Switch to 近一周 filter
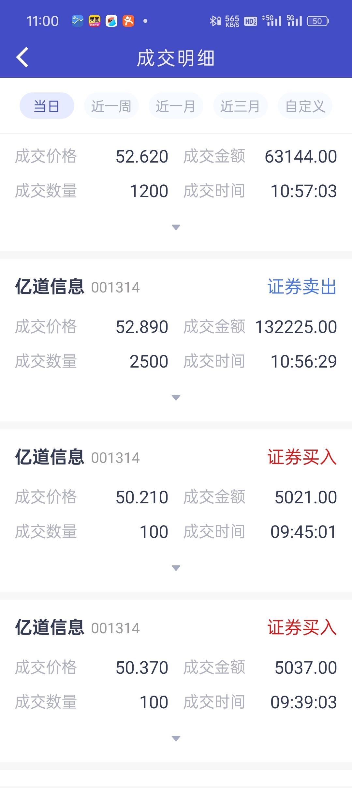The image size is (352, 788). (111, 106)
